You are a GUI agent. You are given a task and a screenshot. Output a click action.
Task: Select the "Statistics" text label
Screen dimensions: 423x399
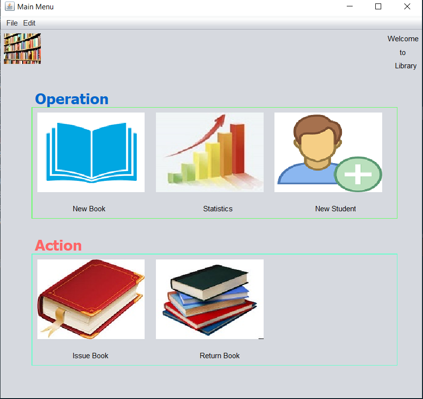click(217, 209)
